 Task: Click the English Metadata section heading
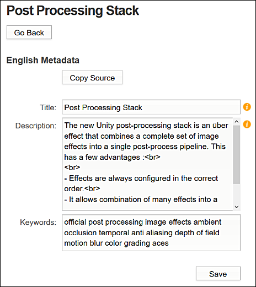point(43,60)
